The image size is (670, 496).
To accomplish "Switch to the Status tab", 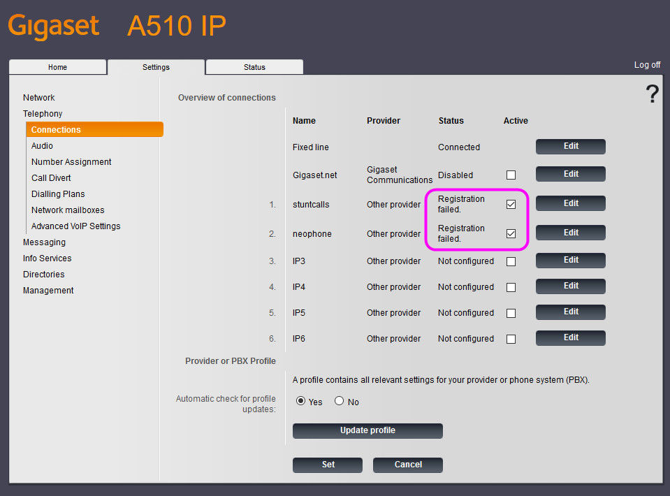I will (x=255, y=67).
